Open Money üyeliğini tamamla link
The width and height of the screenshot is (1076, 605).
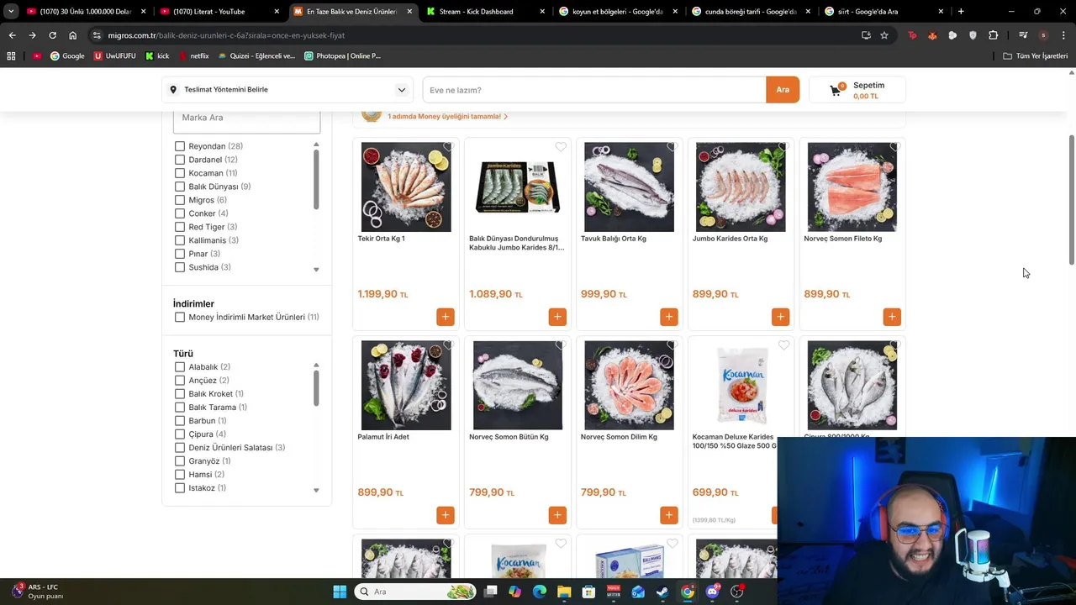click(447, 117)
